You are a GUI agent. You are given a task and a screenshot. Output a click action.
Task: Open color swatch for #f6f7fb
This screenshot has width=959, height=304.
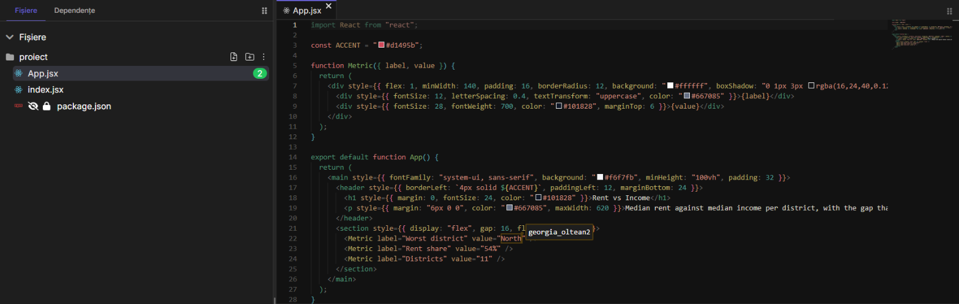pos(601,177)
